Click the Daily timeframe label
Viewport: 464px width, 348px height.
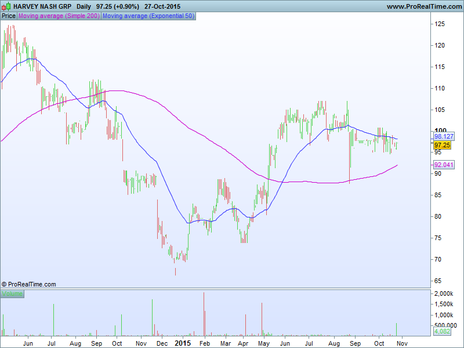click(84, 6)
